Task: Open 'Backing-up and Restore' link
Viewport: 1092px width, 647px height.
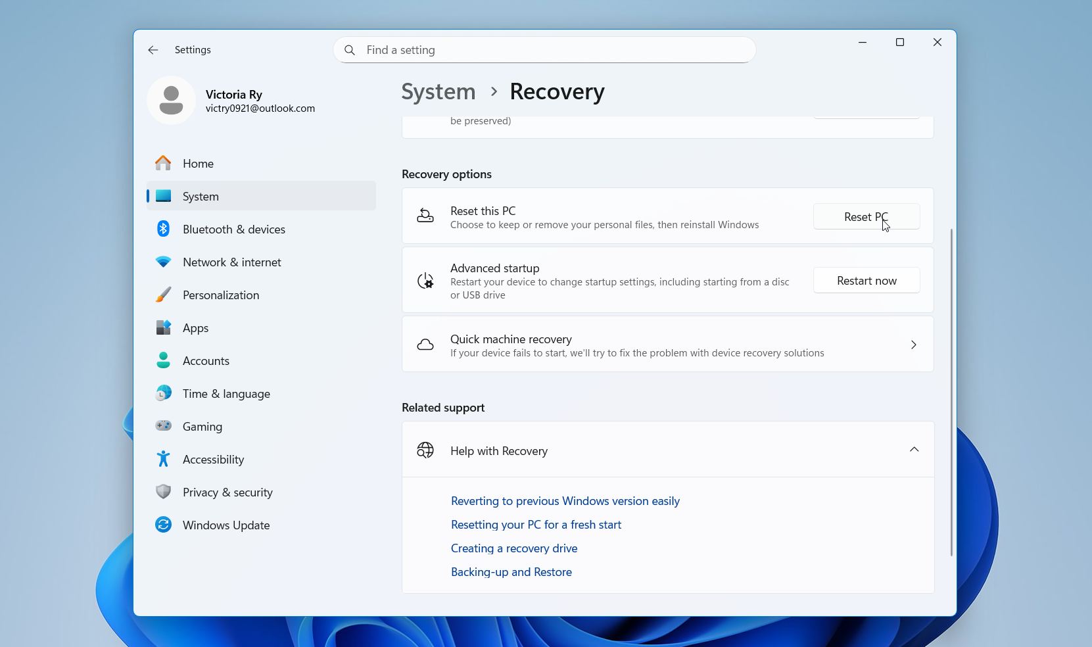Action: tap(511, 572)
